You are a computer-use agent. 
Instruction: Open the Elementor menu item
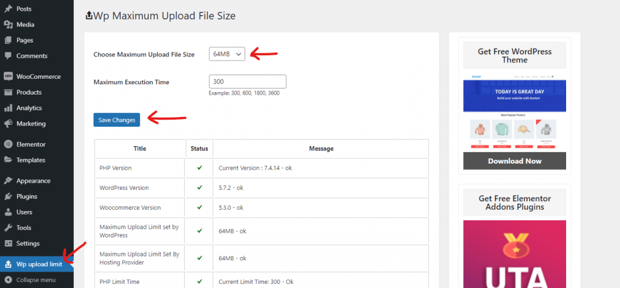(37, 144)
